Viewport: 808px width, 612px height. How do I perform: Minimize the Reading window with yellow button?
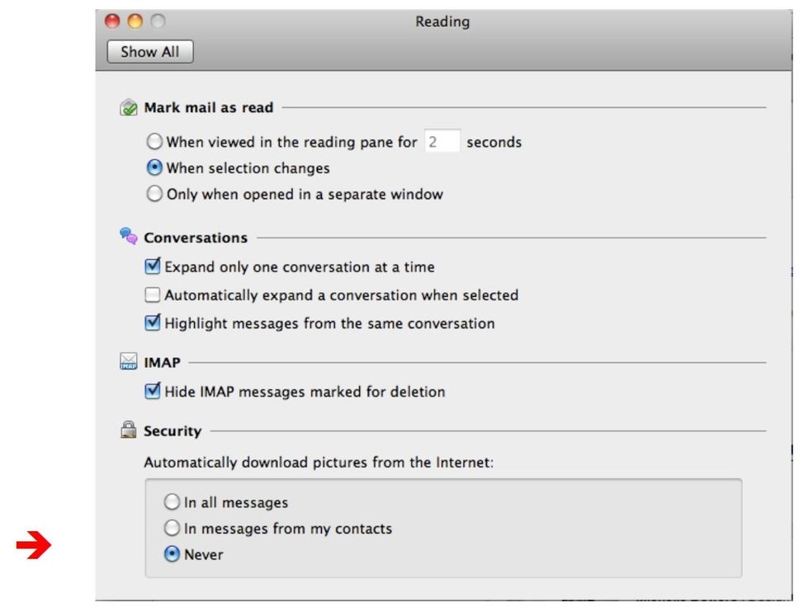coord(135,22)
